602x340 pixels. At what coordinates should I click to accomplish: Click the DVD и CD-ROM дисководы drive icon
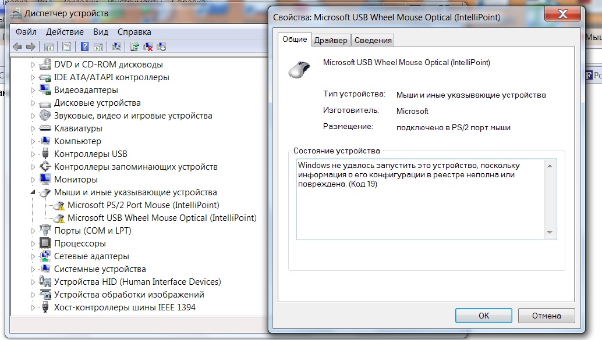click(x=45, y=64)
